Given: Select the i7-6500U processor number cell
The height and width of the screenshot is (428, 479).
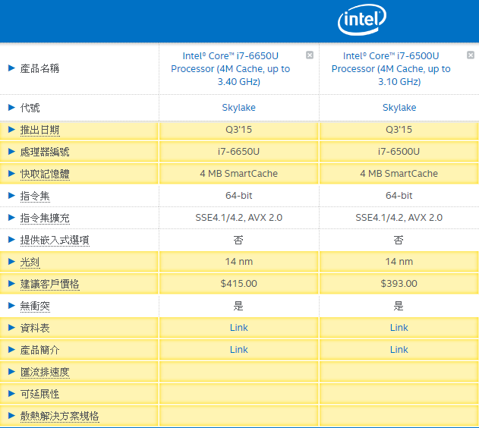Looking at the screenshot, I should [399, 152].
